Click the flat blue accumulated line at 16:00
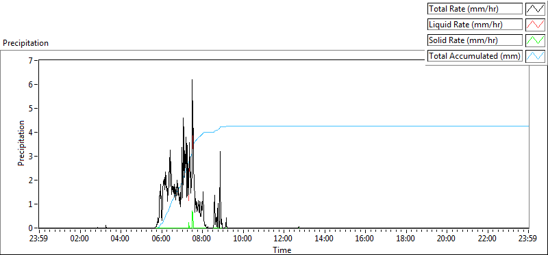This screenshot has width=548, height=255. [x=366, y=126]
